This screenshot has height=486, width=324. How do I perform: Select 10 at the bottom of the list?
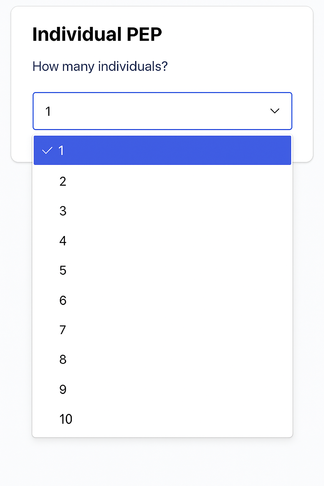pos(66,419)
